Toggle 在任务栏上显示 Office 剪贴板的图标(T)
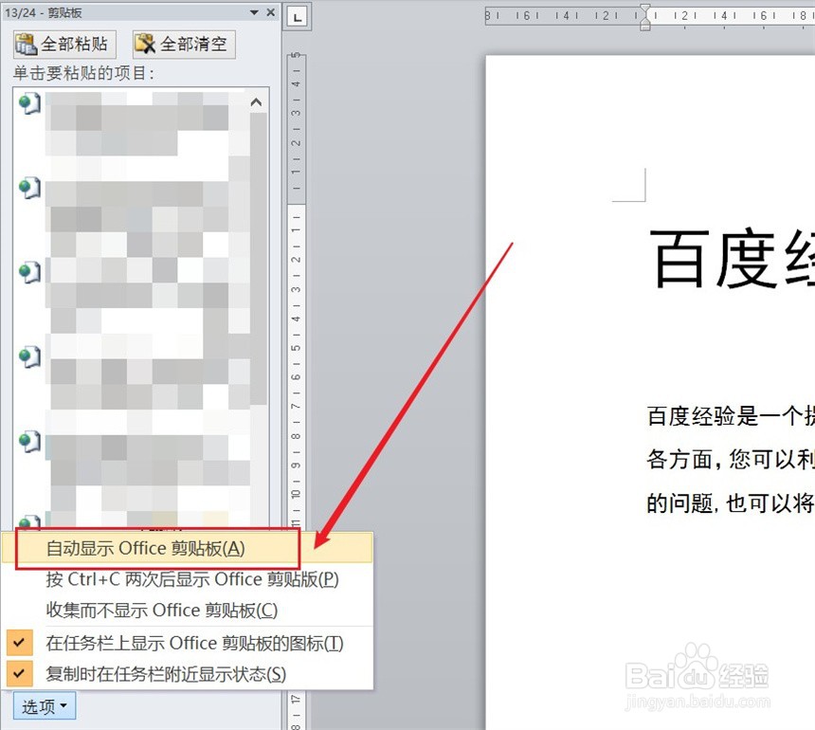This screenshot has width=815, height=730. [187, 643]
